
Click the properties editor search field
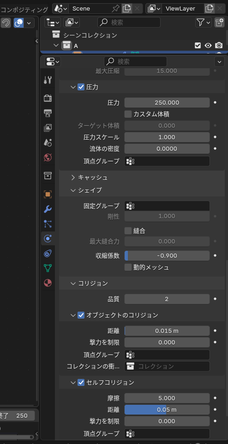pyautogui.click(x=135, y=61)
